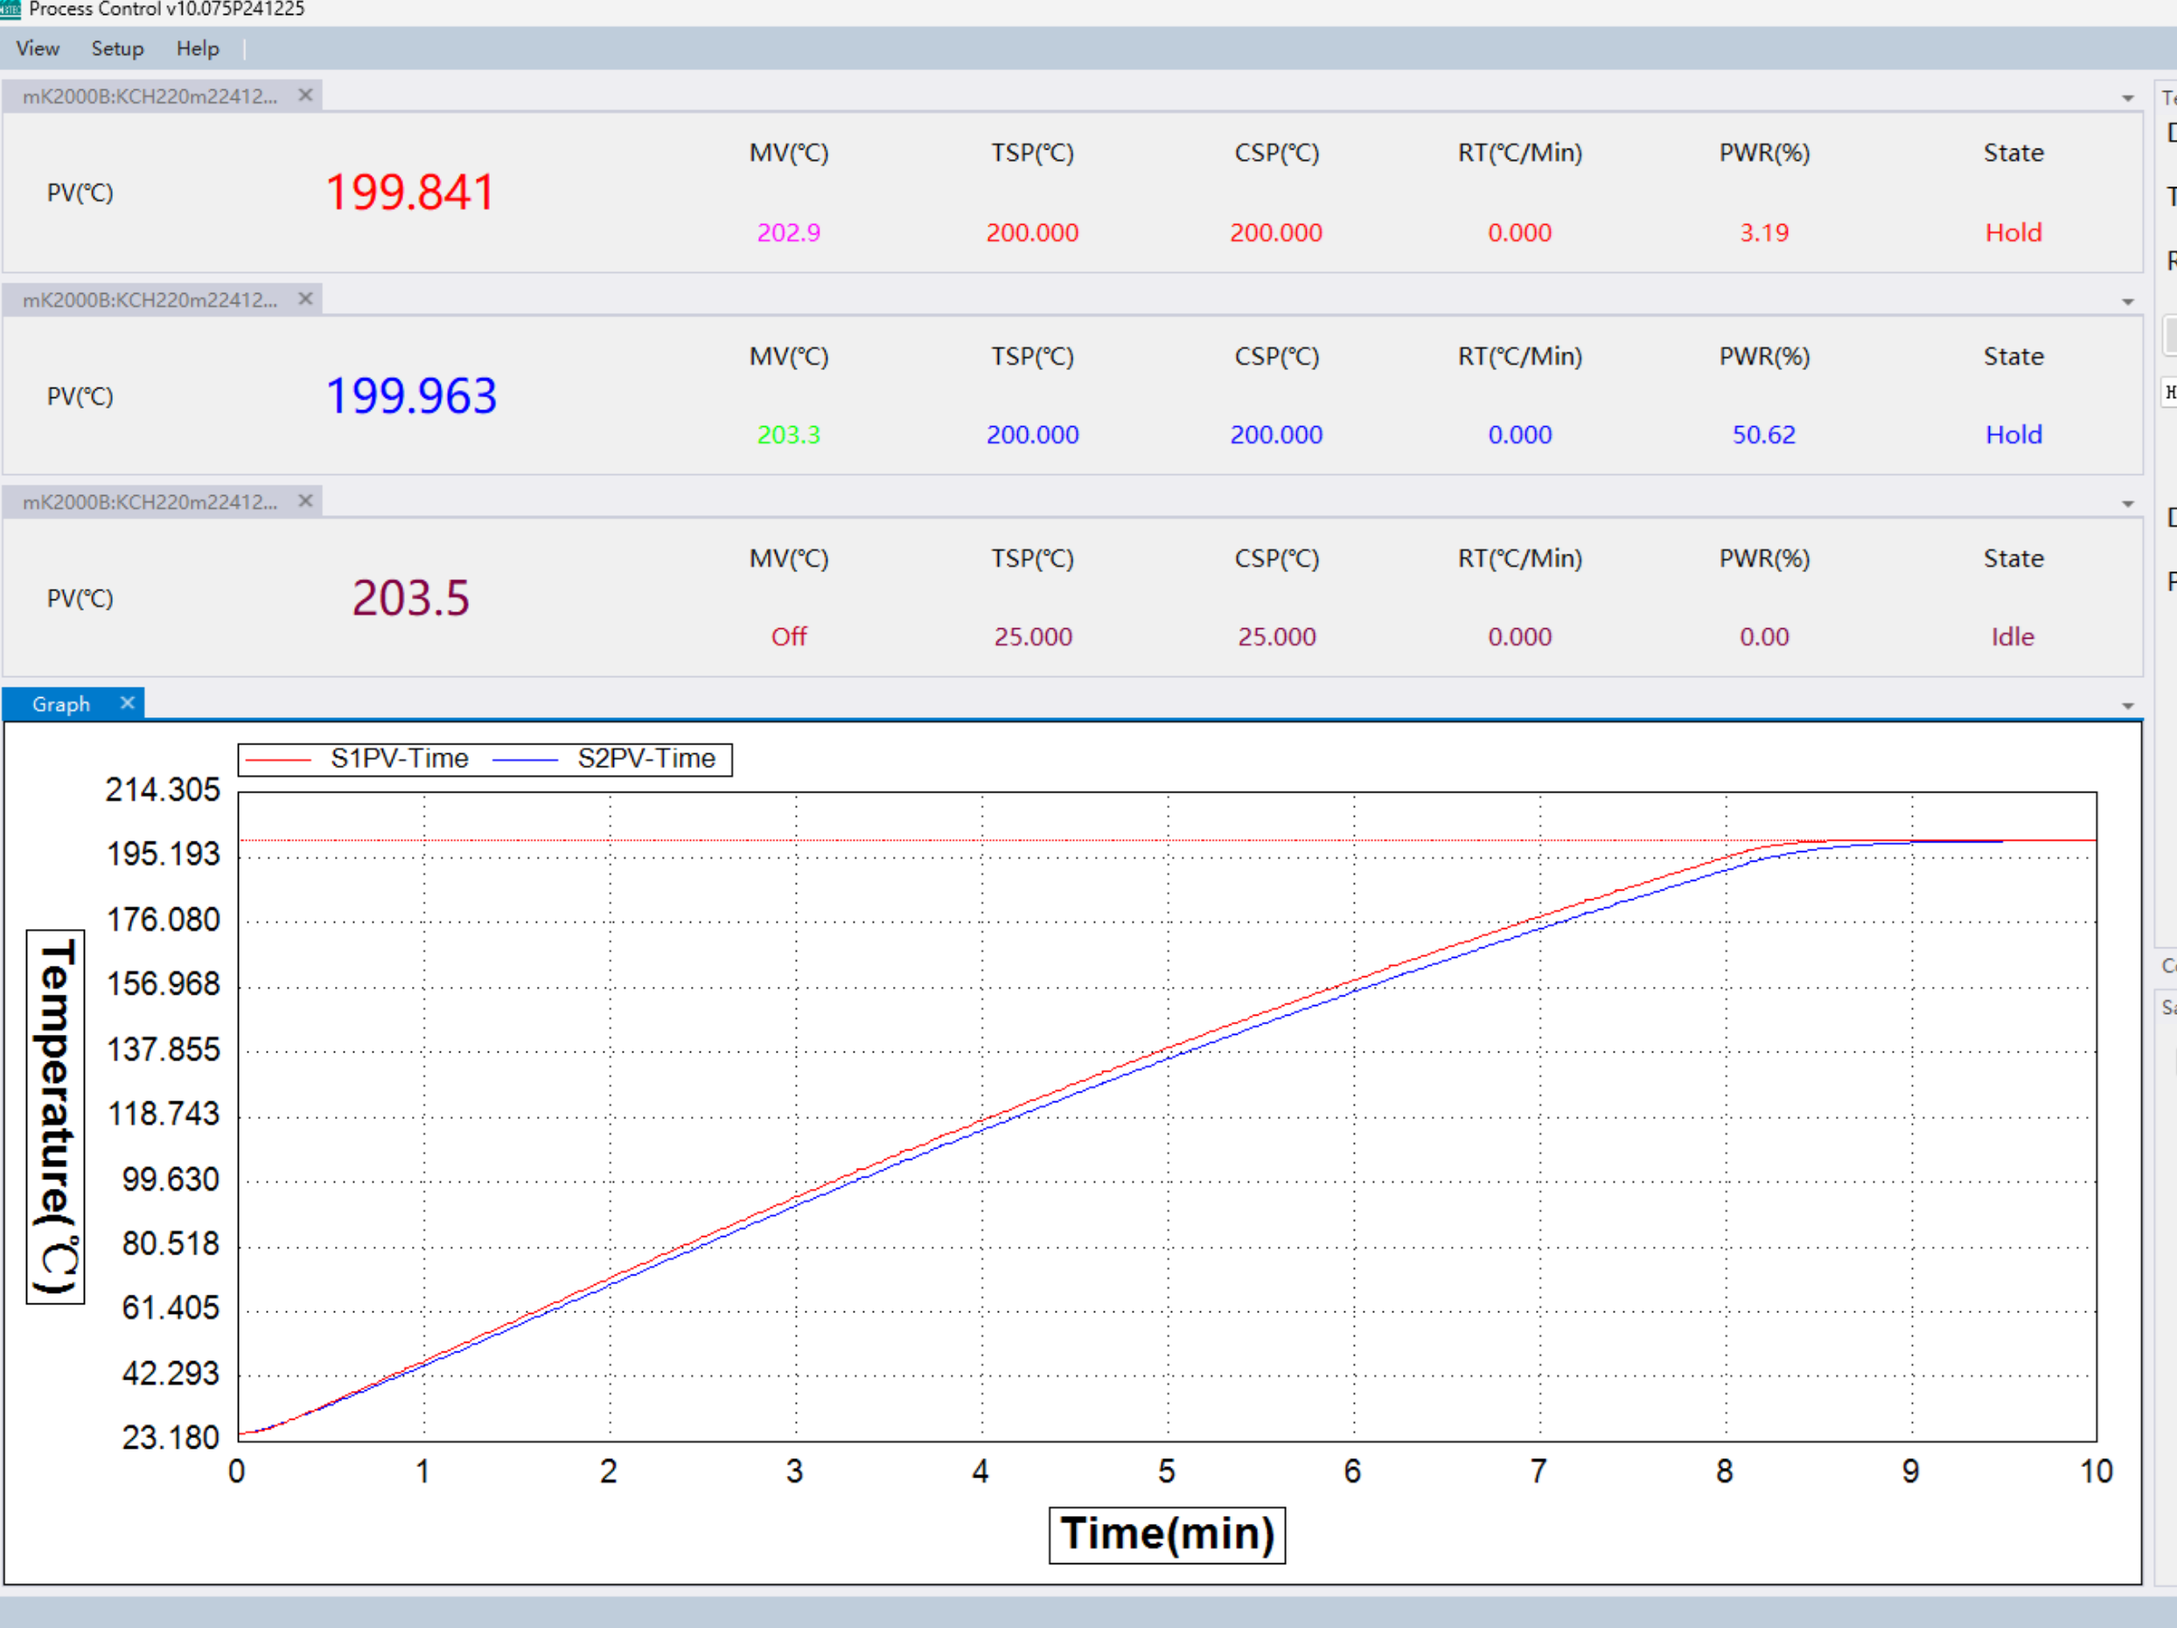2177x1628 pixels.
Task: Open the Setup menu
Action: [117, 48]
